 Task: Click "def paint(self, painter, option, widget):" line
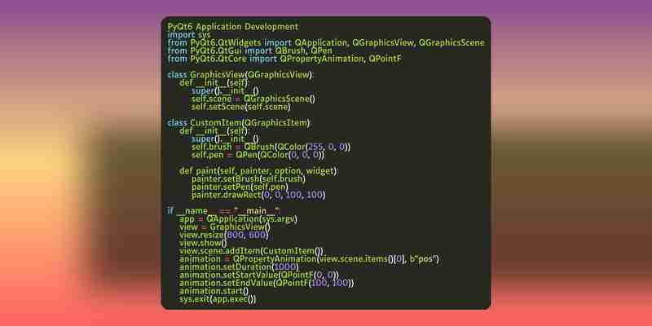tap(259, 171)
